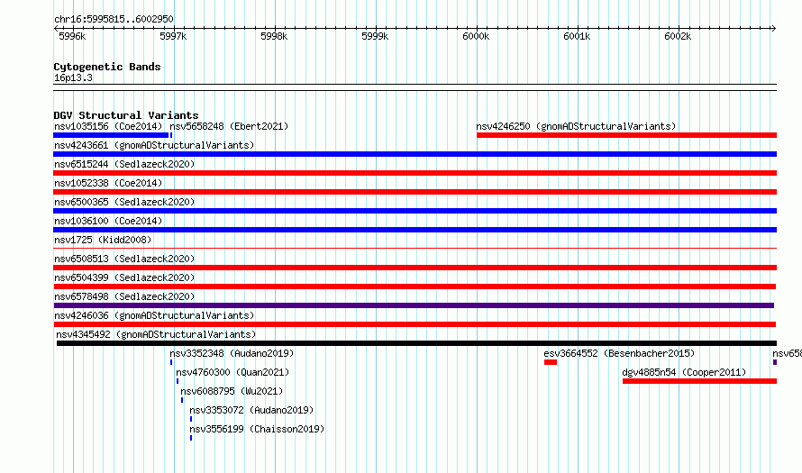Open esv3664552 (Besenbacher2015) label
Image resolution: width=802 pixels, height=473 pixels.
click(x=619, y=353)
